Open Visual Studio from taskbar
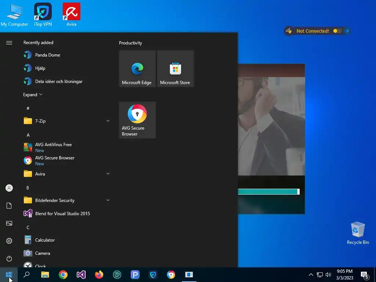The width and height of the screenshot is (376, 282). [81, 275]
